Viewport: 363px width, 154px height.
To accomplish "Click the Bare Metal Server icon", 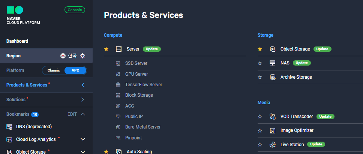I will (118, 127).
